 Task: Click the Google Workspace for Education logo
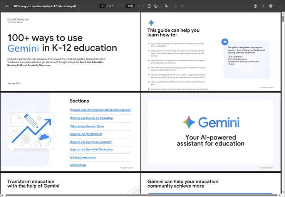tap(18, 20)
